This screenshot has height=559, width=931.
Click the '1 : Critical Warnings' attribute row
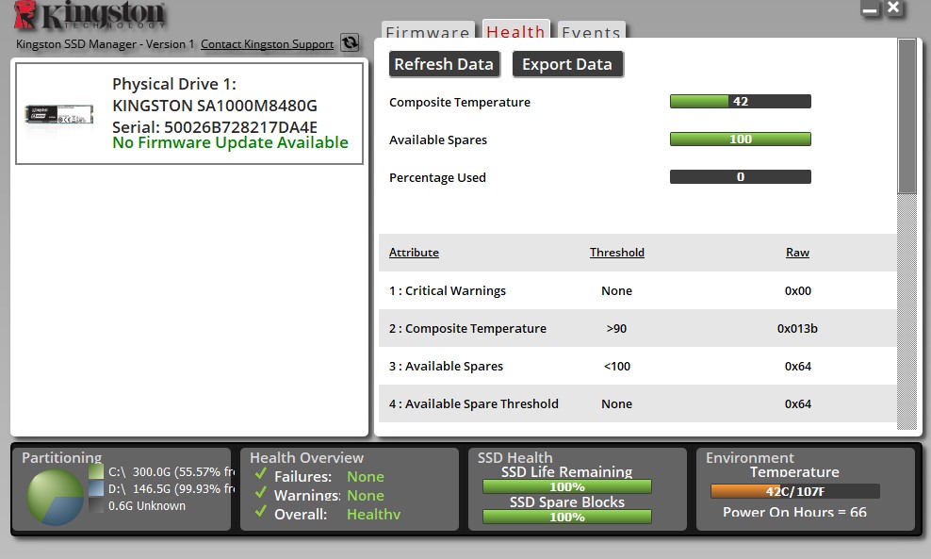(637, 290)
